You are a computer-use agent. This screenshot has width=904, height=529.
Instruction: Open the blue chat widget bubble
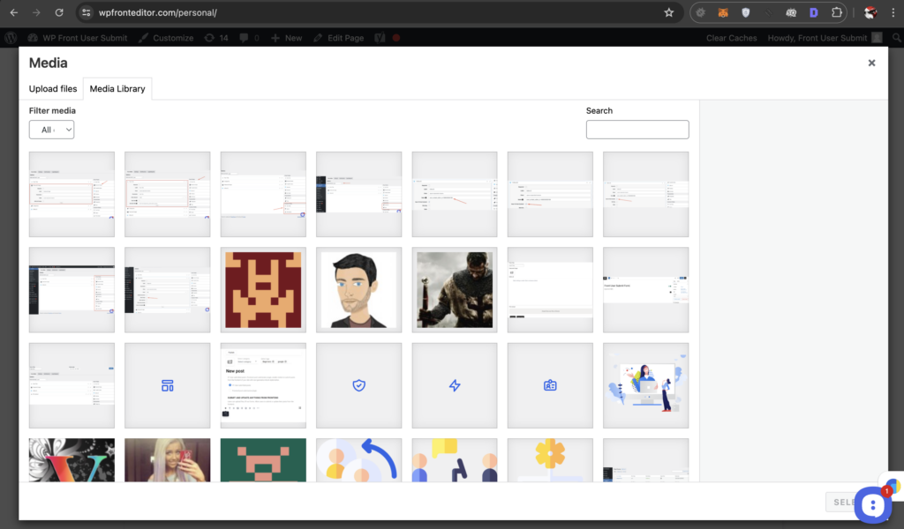(871, 505)
